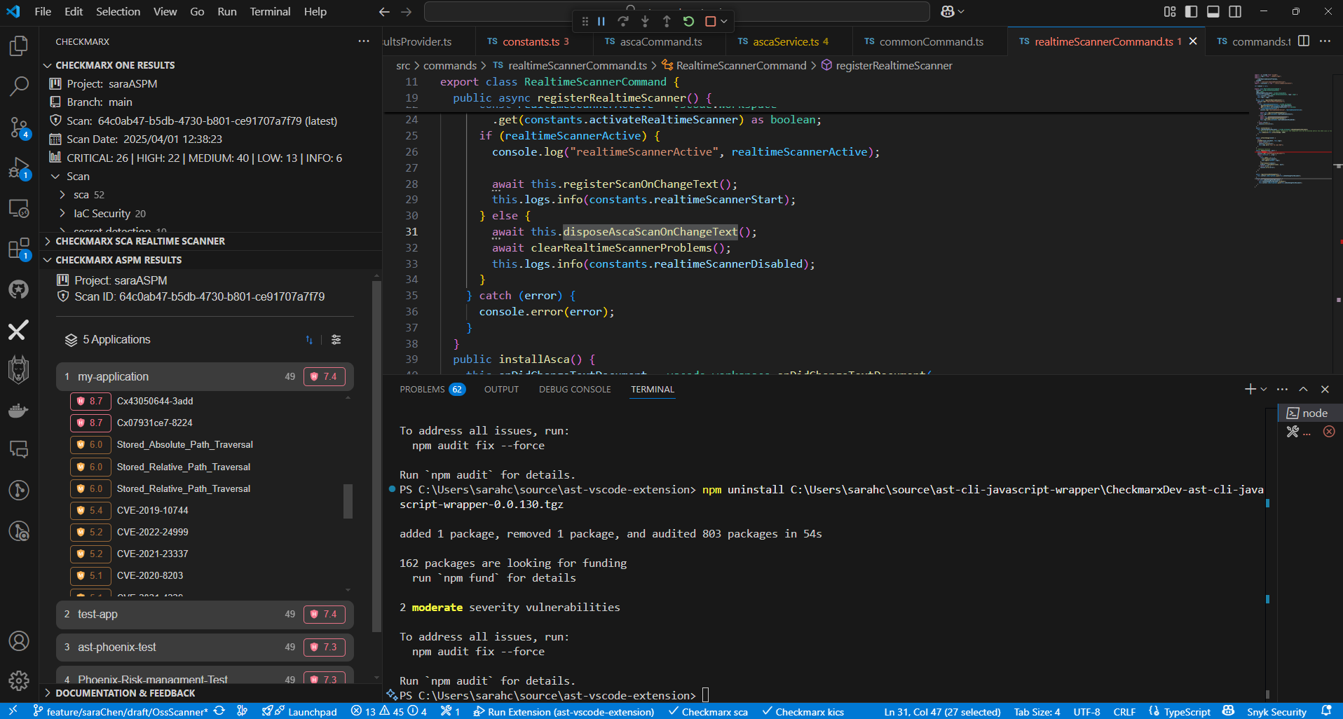1343x719 pixels.
Task: Expand Checkmarx SCA Realtime Scanner section
Action: click(x=139, y=241)
